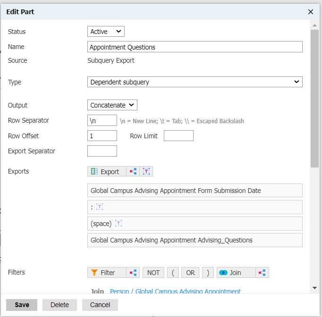Select the Advising_Questions export row
The width and height of the screenshot is (322, 317).
(x=195, y=240)
